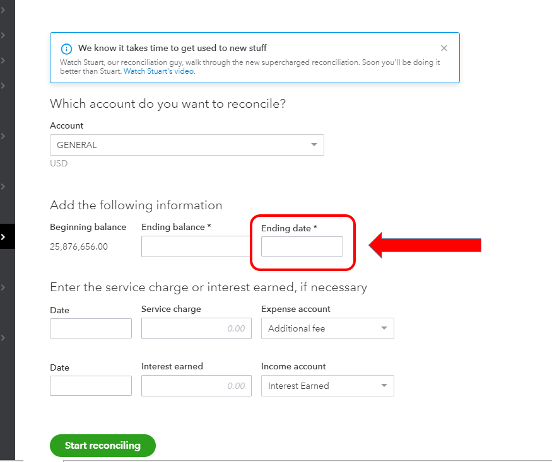Select the Interest earned amount field
Image resolution: width=552 pixels, height=462 pixels.
[x=196, y=386]
